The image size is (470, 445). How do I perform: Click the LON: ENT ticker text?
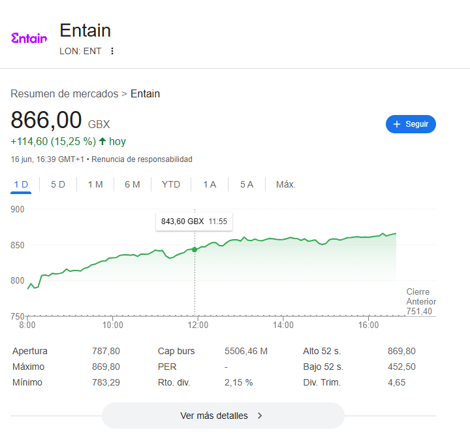[80, 51]
